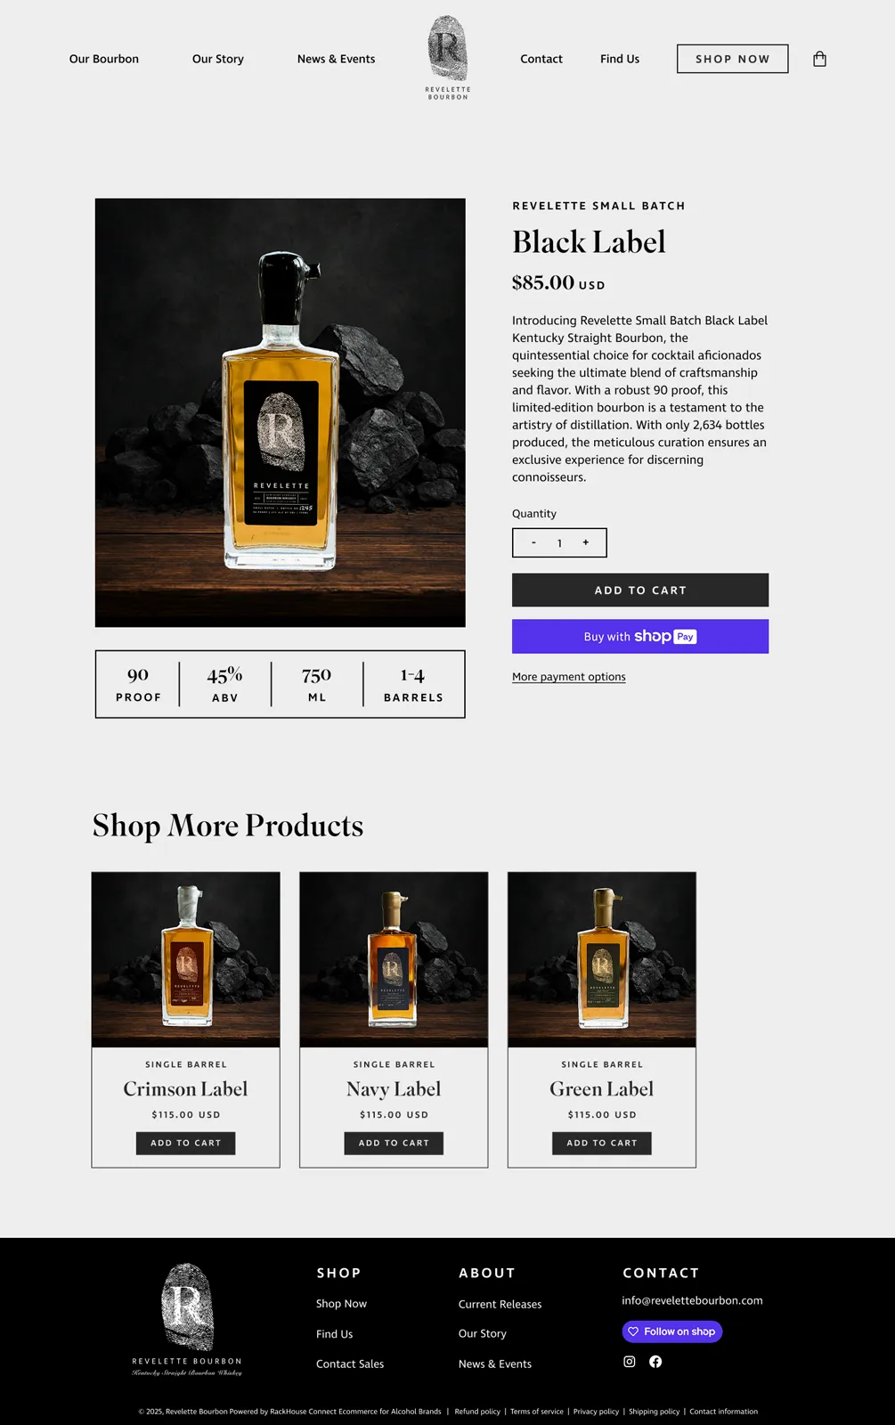Open the Instagram icon in footer
The height and width of the screenshot is (1425, 895).
click(x=630, y=1361)
